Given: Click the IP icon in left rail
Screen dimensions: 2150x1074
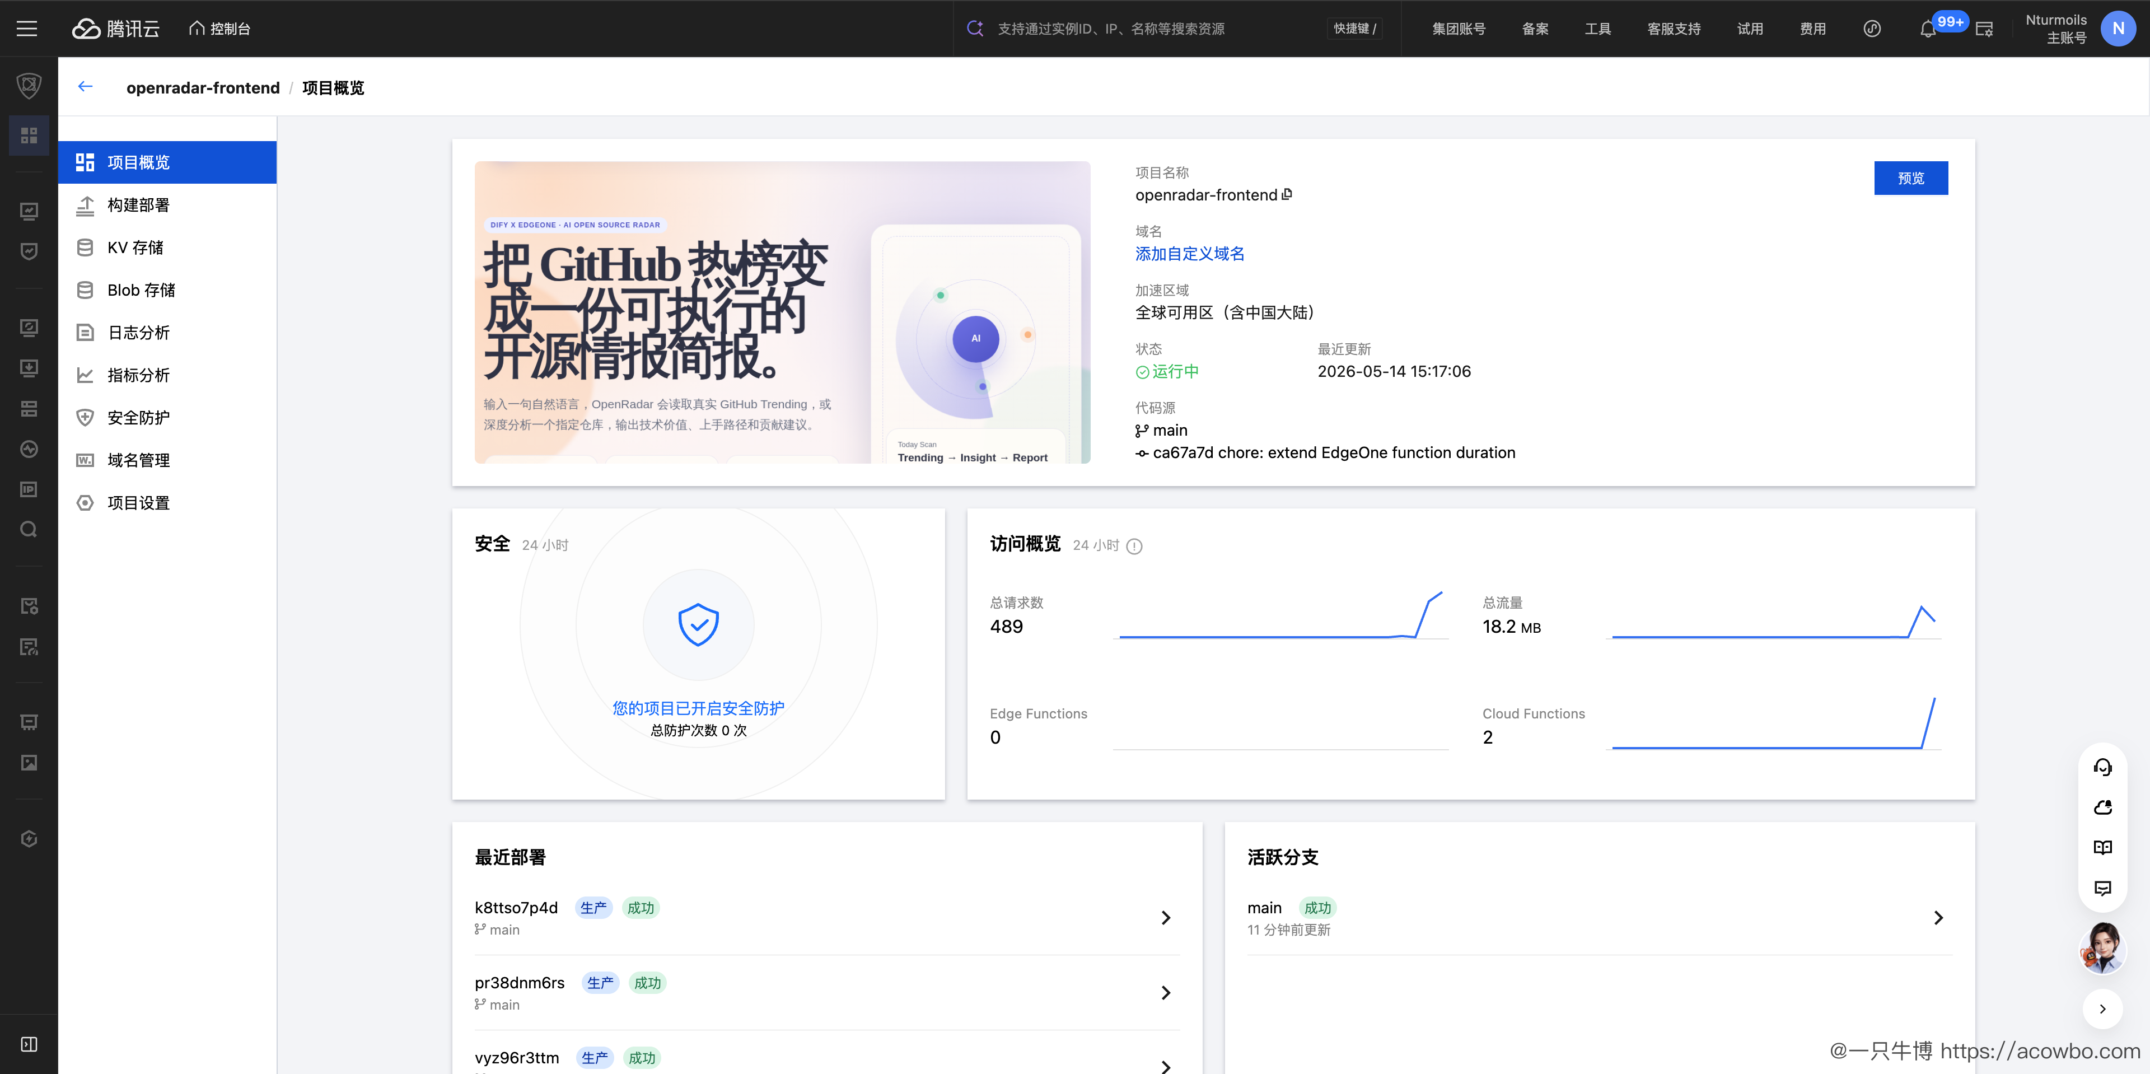Looking at the screenshot, I should [29, 489].
